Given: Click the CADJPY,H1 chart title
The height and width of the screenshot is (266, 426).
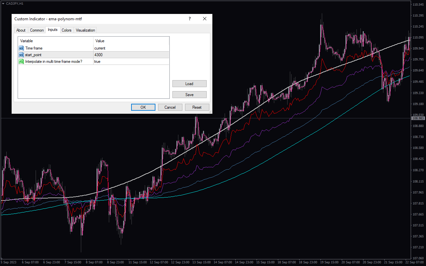Looking at the screenshot, I should point(15,3).
